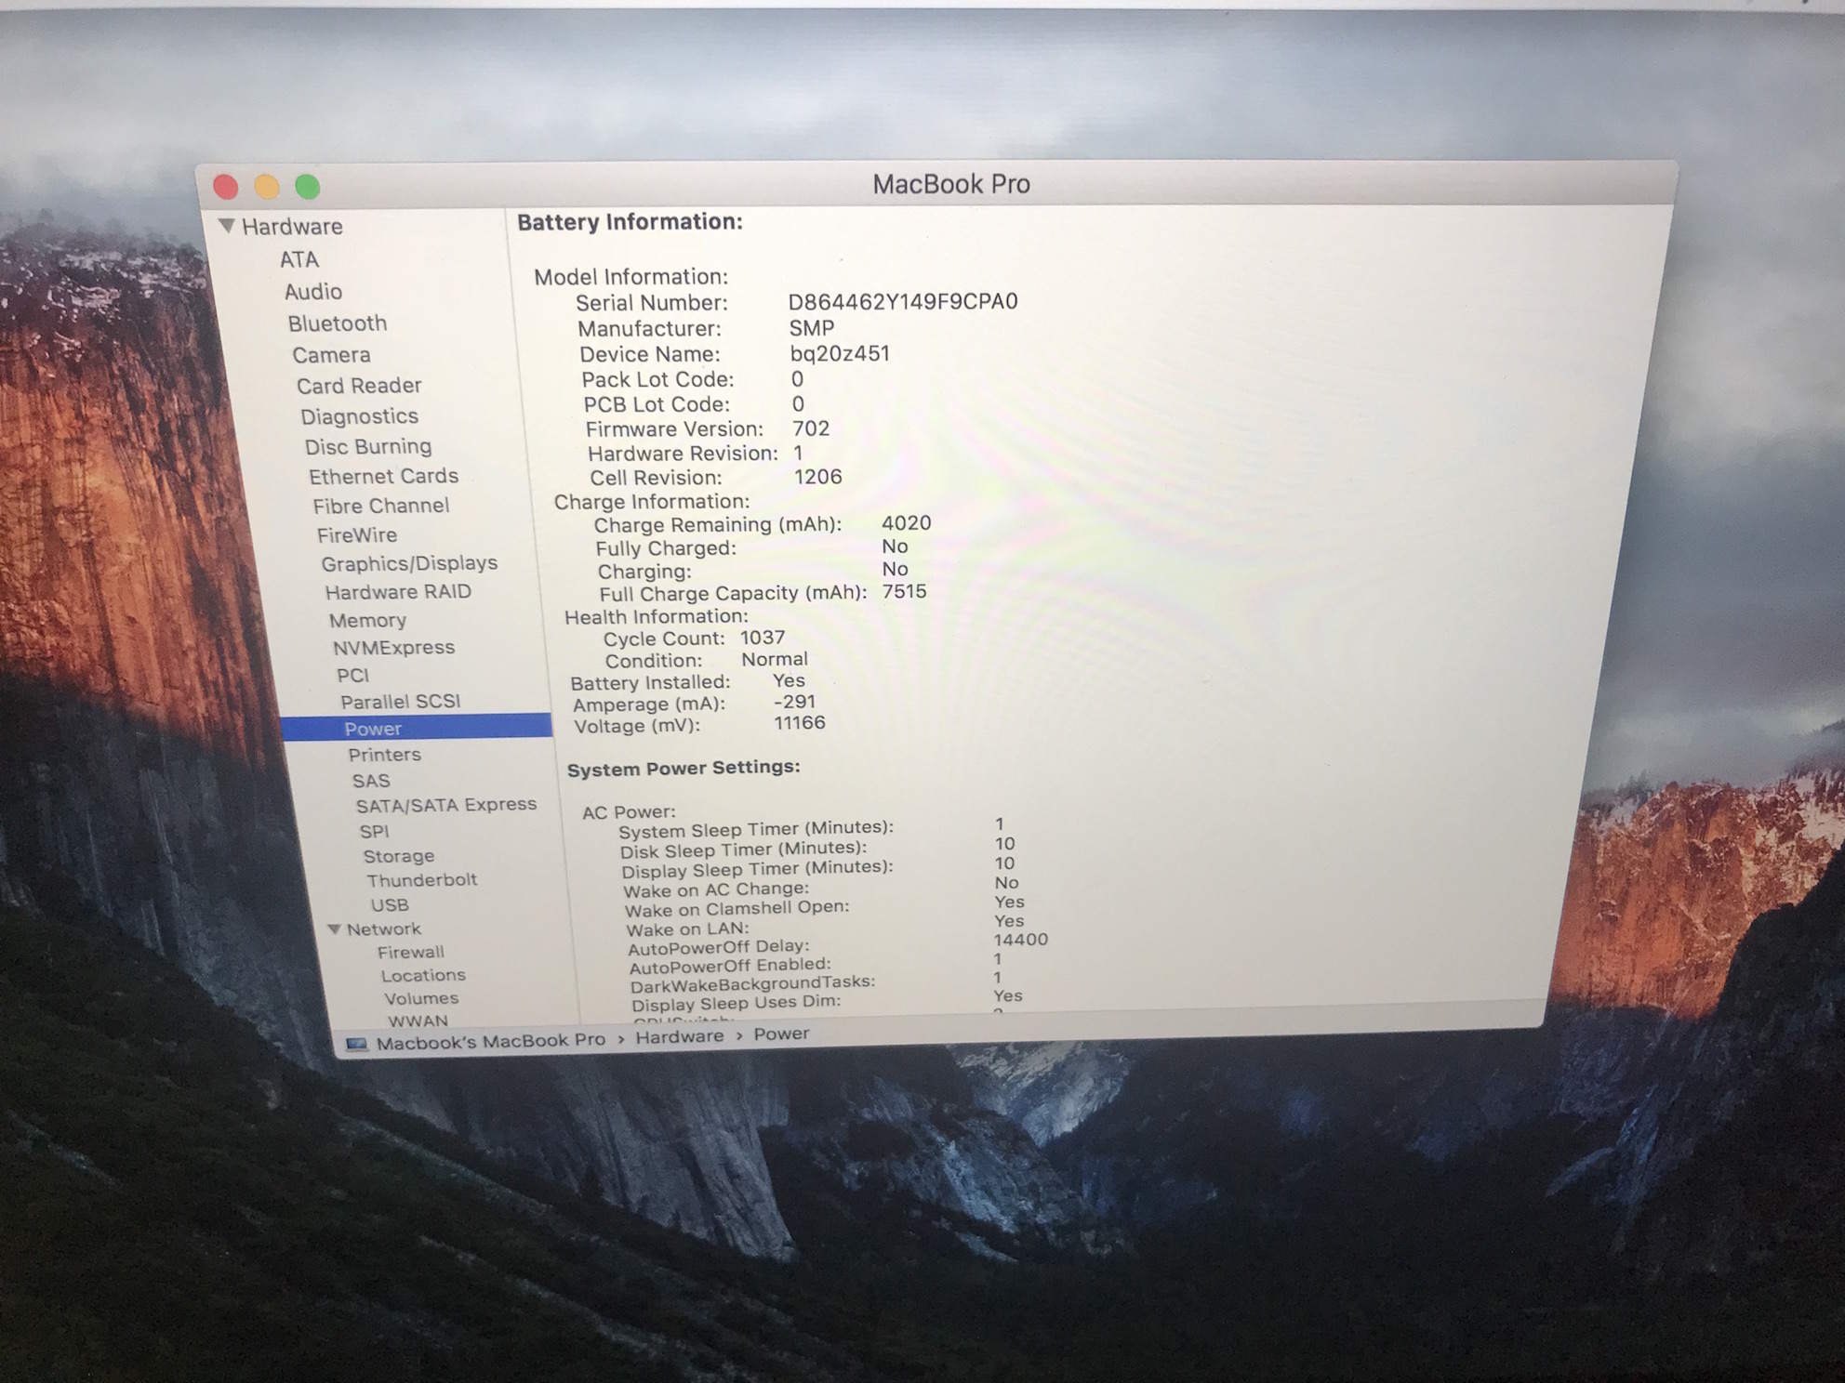1845x1383 pixels.
Task: Select Firewall under Network
Action: [x=410, y=952]
